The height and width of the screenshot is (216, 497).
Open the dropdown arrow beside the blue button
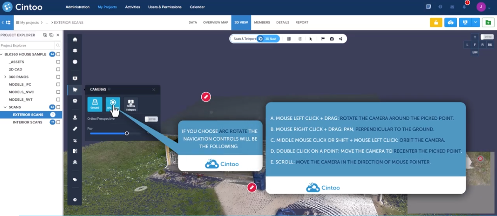pyautogui.click(x=476, y=22)
